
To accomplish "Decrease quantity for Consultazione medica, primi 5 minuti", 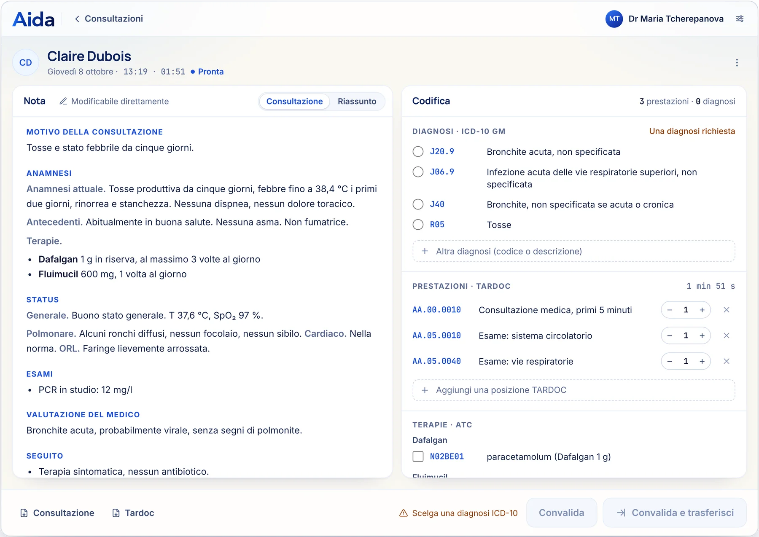I will click(x=670, y=310).
